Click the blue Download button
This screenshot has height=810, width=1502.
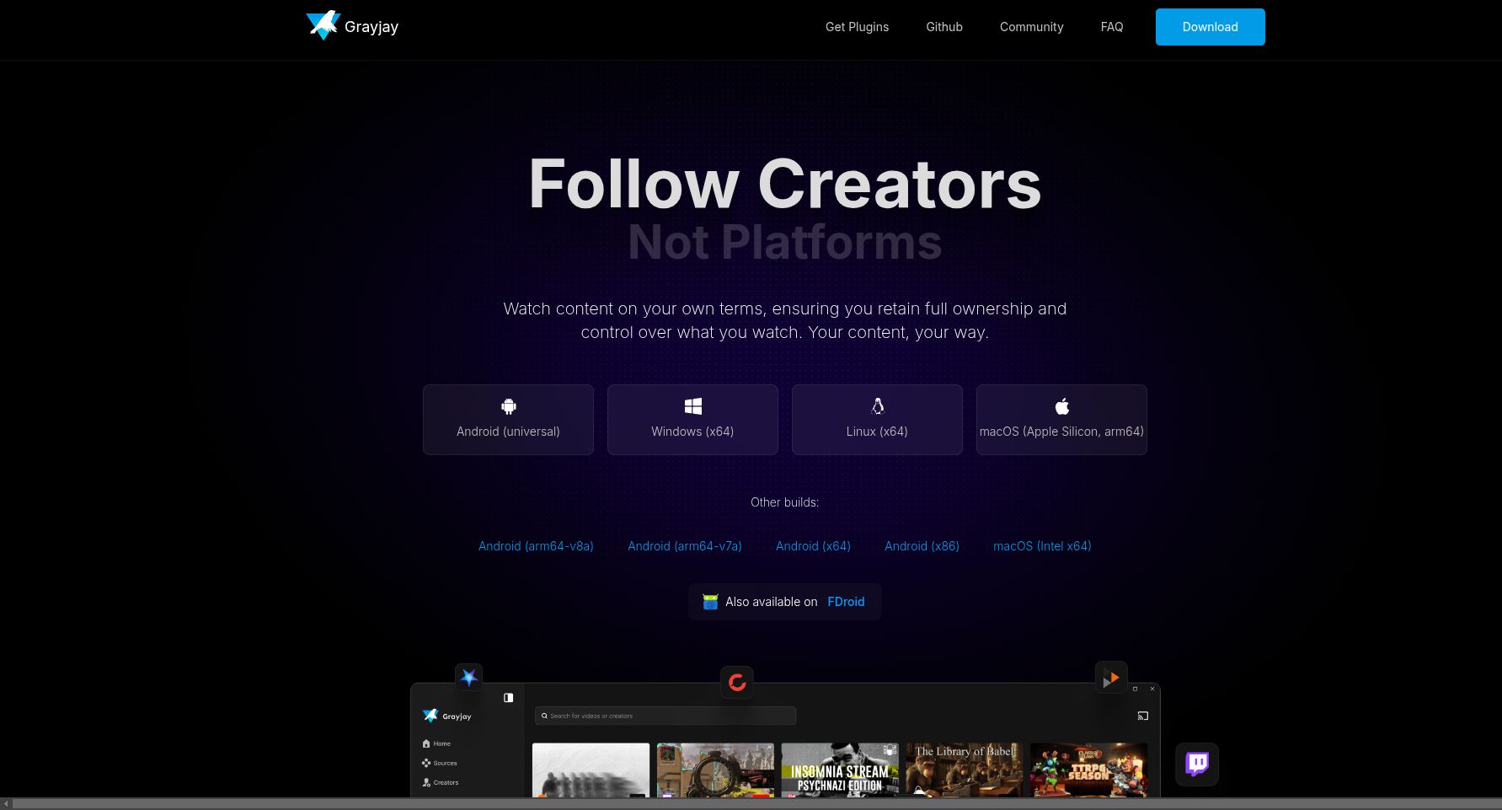pyautogui.click(x=1210, y=27)
